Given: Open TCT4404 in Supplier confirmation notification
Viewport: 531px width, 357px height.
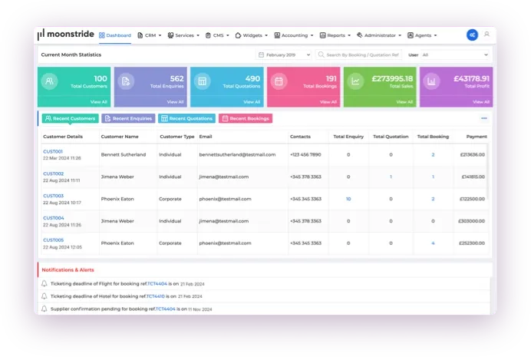Looking at the screenshot, I should 165,309.
